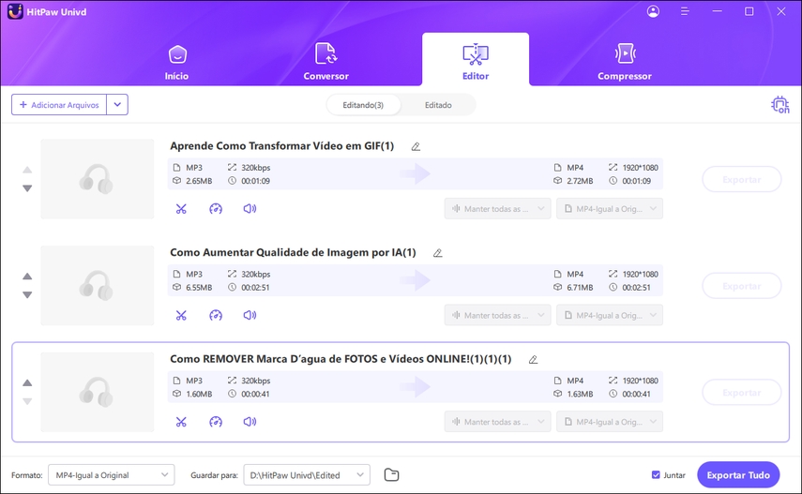The width and height of the screenshot is (802, 494).
Task: Switch to the Início tab
Action: pos(176,63)
